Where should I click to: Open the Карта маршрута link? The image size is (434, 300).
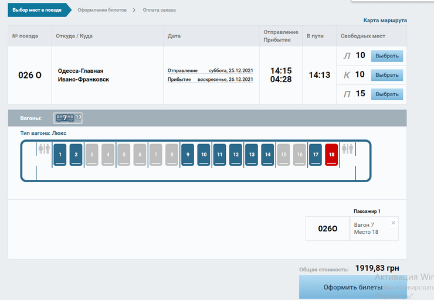coord(385,21)
